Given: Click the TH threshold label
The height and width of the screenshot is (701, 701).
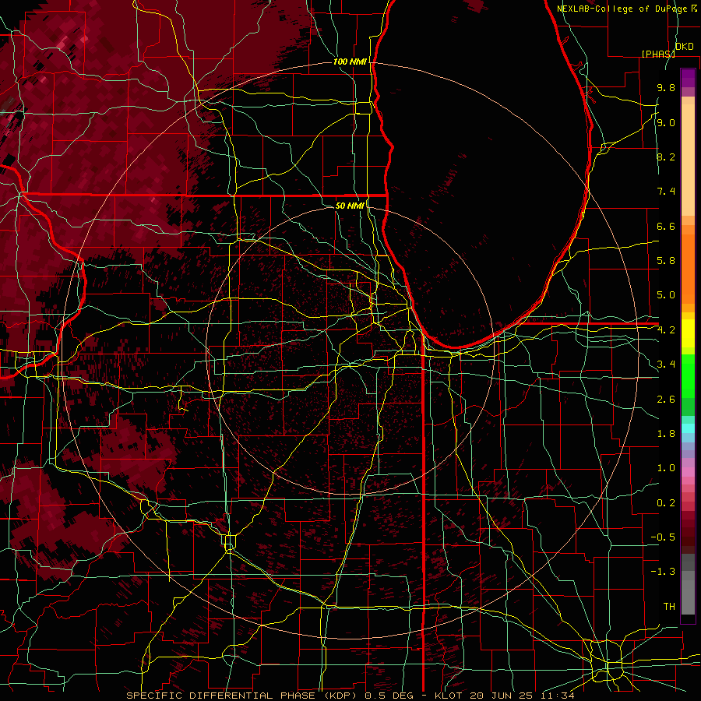Looking at the screenshot, I should click(x=669, y=607).
